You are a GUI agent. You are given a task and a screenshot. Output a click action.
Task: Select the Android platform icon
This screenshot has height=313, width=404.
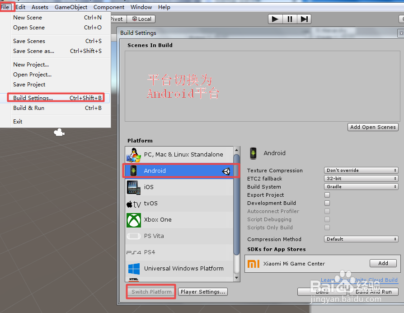pyautogui.click(x=134, y=171)
